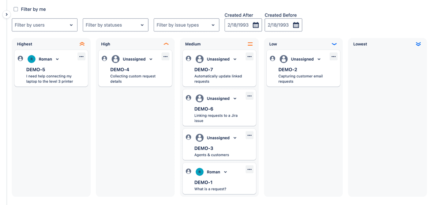Image resolution: width=439 pixels, height=205 pixels.
Task: Click Roman's avatar on the DEMO-5 card
Action: 31,59
